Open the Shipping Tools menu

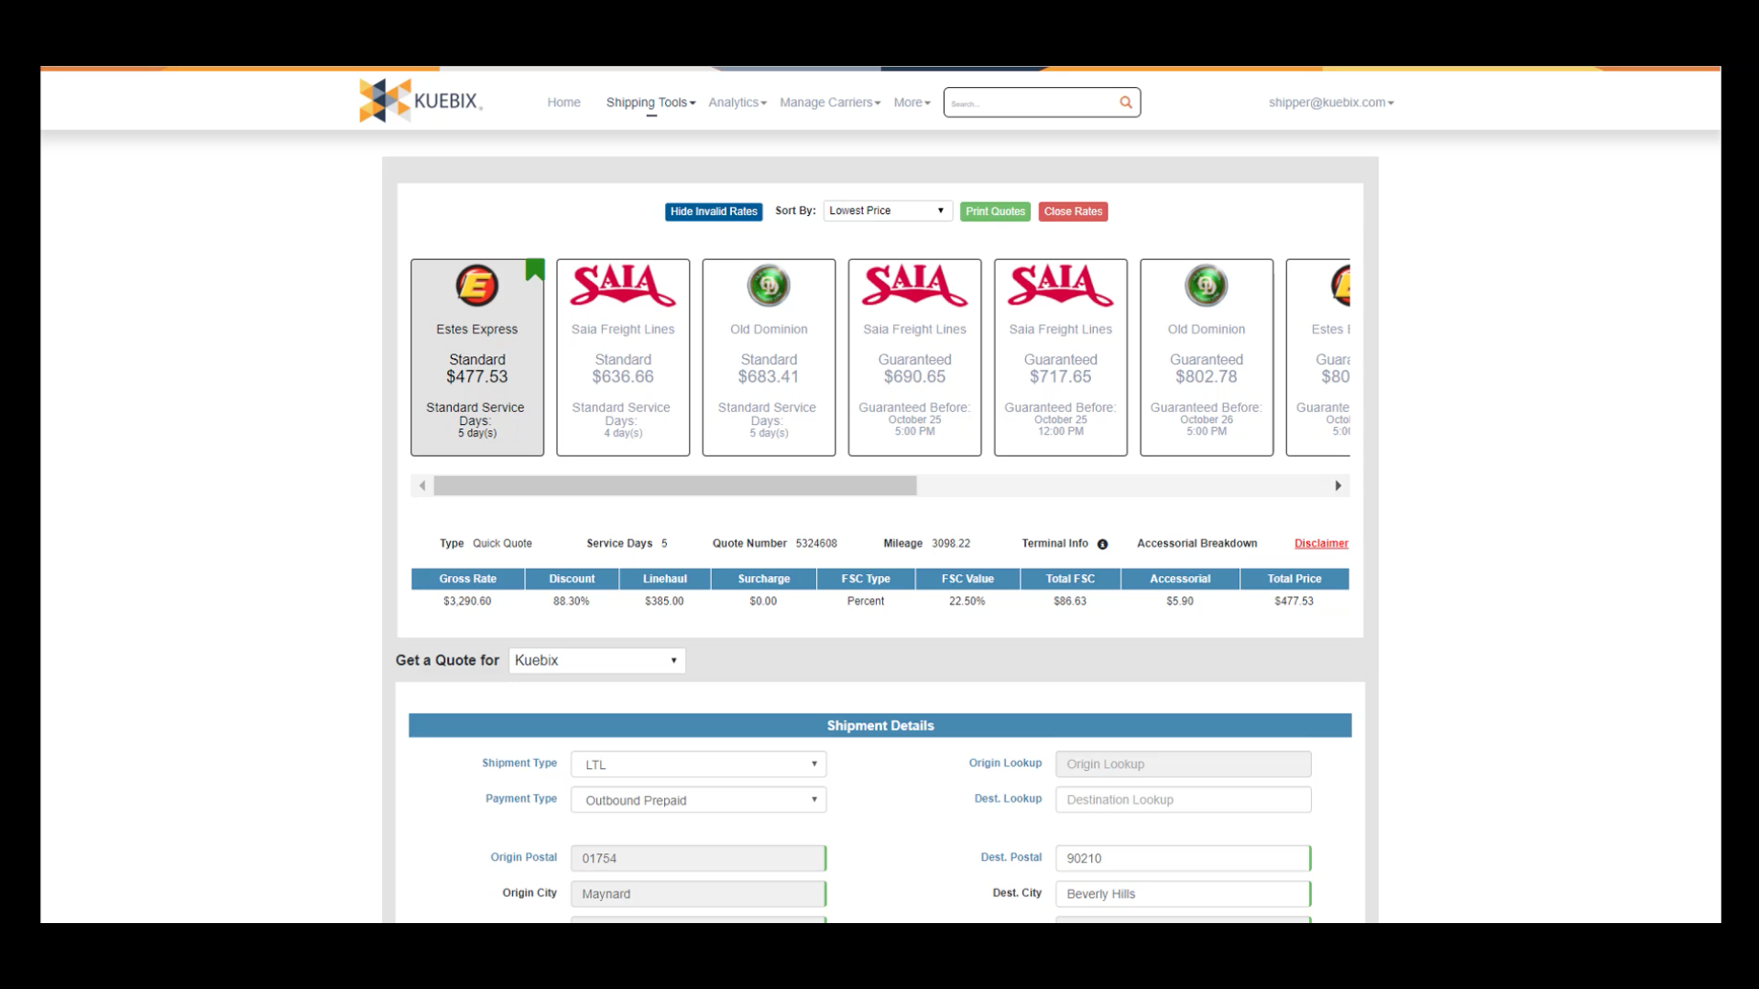click(x=650, y=103)
